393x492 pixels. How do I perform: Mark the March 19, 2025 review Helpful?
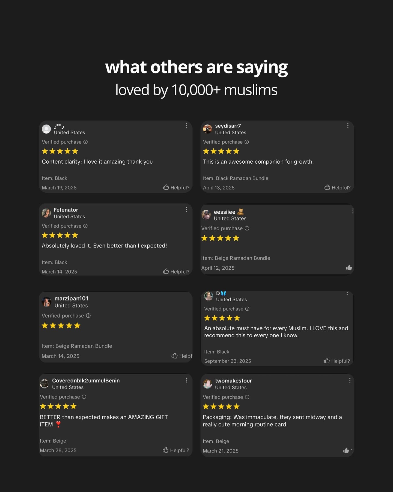tap(176, 187)
